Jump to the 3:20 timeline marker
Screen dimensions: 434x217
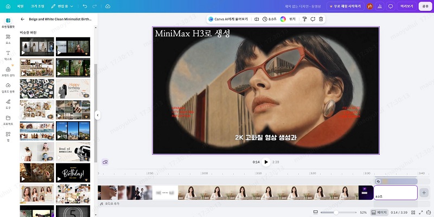click(313, 173)
